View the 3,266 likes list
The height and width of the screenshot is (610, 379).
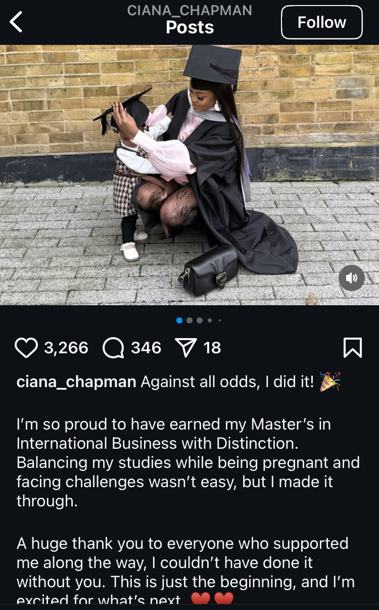point(66,348)
